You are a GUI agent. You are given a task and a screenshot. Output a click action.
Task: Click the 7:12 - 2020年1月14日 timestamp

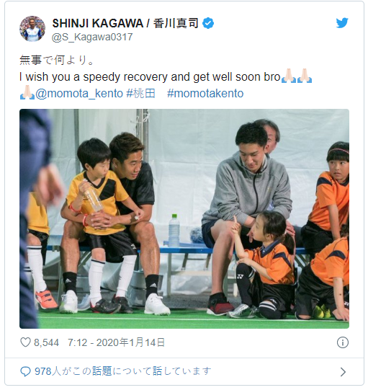click(116, 342)
